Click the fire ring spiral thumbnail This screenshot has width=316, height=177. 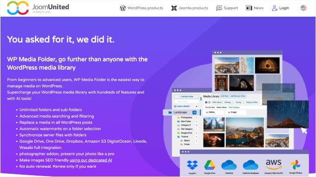(267, 65)
